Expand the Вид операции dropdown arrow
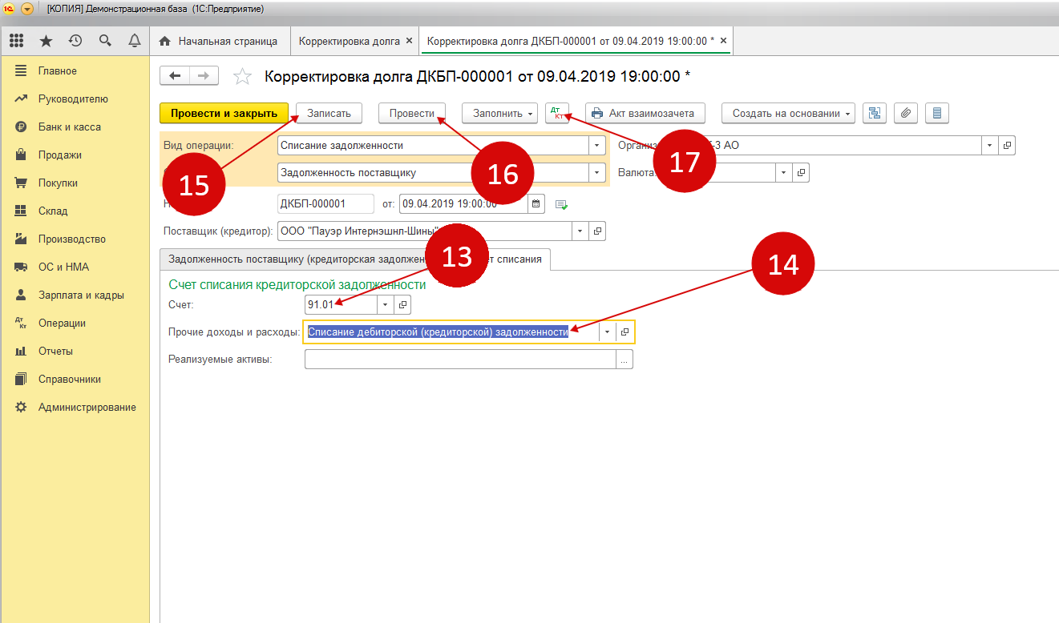 coord(596,146)
